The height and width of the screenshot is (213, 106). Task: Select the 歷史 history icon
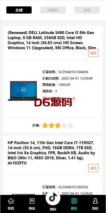[x=74, y=201]
